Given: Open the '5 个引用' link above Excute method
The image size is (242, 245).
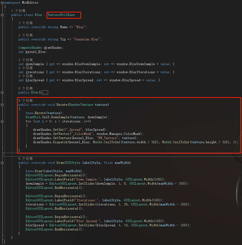Looking at the screenshot, I should 25,100.
